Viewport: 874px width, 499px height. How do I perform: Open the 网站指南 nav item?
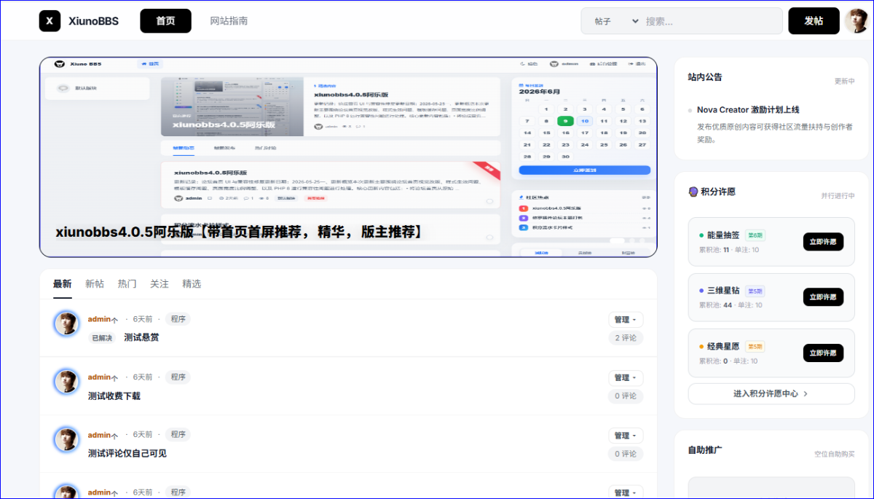pyautogui.click(x=229, y=21)
